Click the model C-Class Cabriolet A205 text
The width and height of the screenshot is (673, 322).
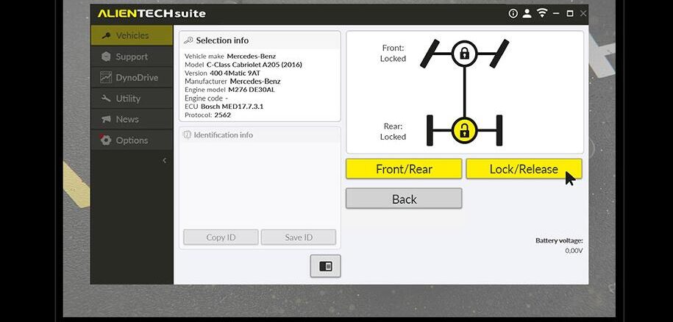point(243,64)
